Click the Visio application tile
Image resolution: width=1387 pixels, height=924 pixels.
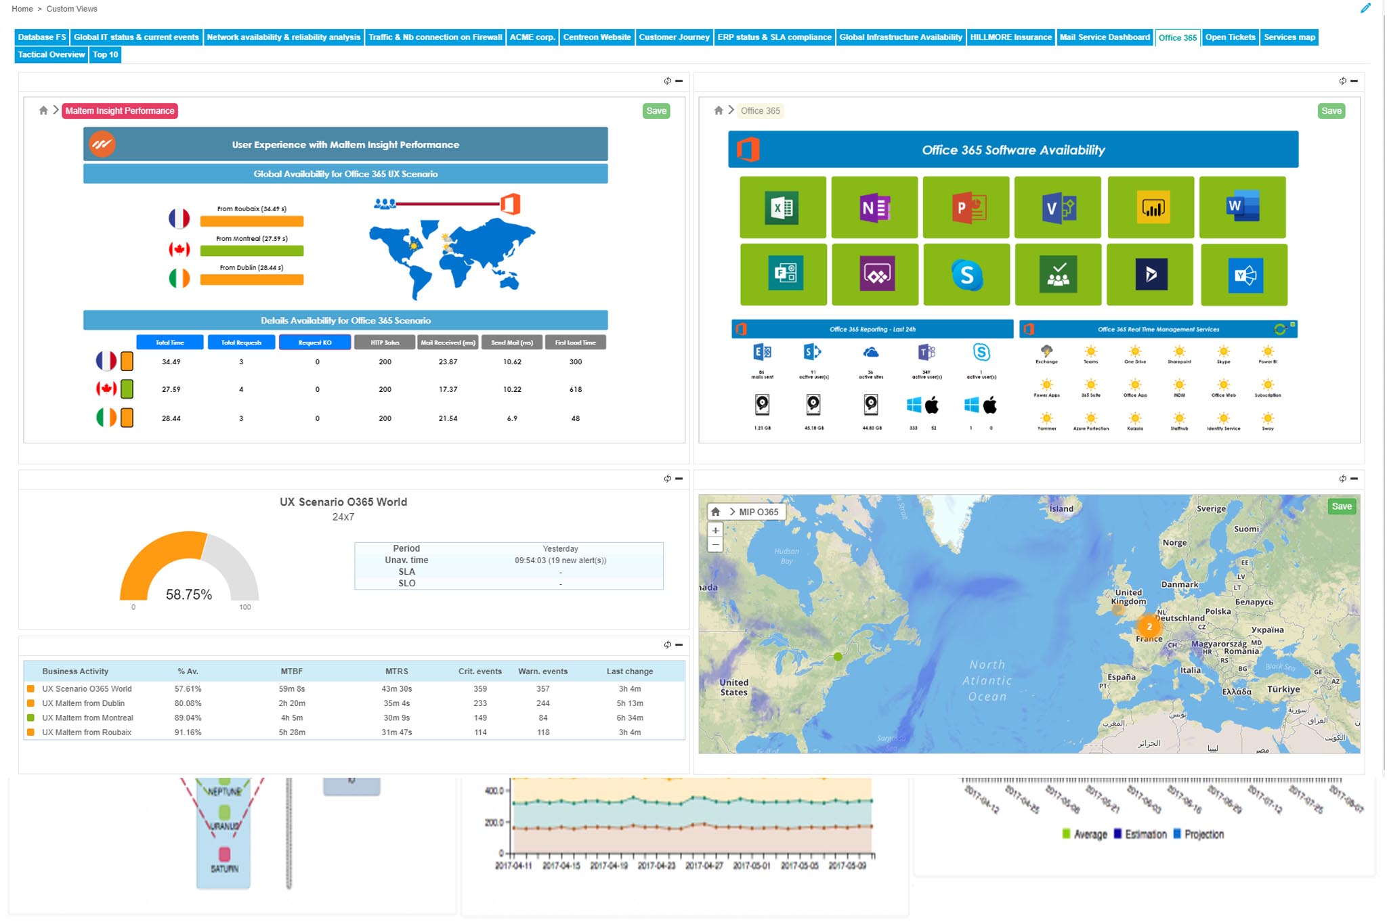(1058, 207)
